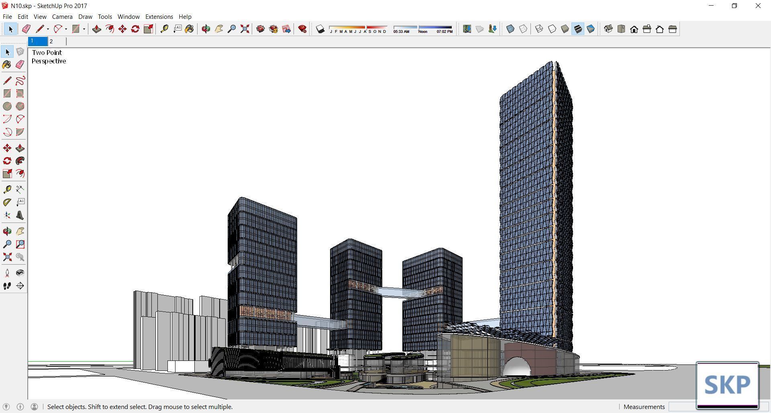The width and height of the screenshot is (771, 413).
Task: Switch to Hidden Line face style
Action: coord(552,29)
